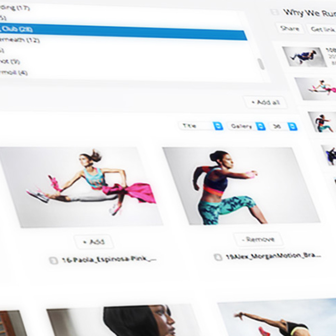Viewport: 336px width, 336px height.
Task: Click - Remove under the Alex Morgan photo
Action: 258,240
